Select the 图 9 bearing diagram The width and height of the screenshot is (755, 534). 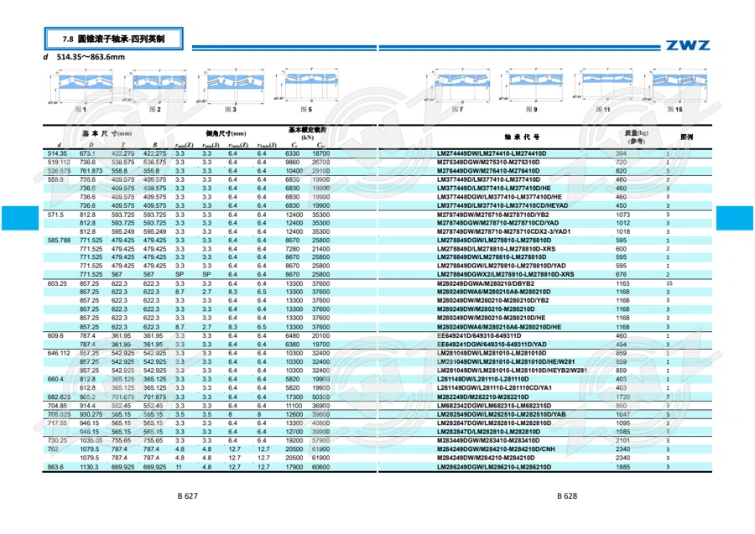click(532, 86)
